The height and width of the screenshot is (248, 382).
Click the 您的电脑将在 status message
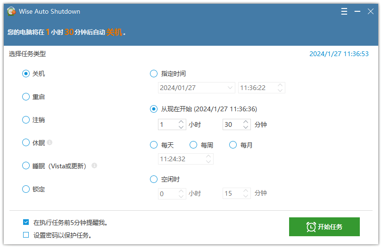(x=66, y=32)
